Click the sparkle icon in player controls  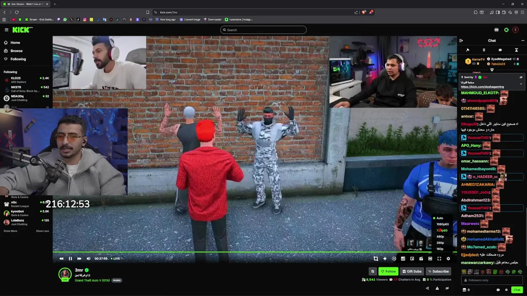coord(385,259)
